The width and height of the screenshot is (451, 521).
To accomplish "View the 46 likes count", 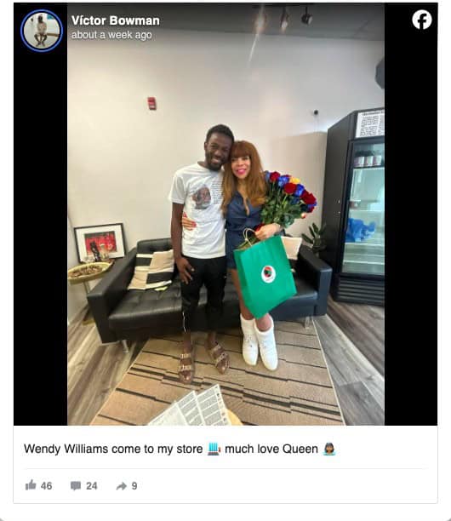I will tap(47, 486).
